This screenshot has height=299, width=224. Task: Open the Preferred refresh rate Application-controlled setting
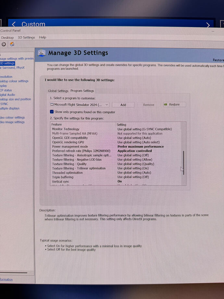[x=135, y=151]
